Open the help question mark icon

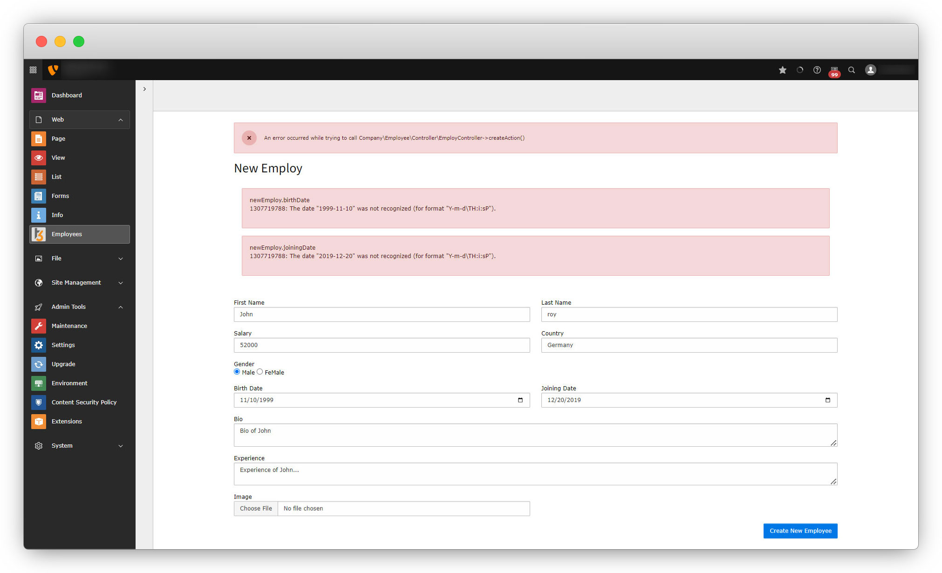coord(817,70)
